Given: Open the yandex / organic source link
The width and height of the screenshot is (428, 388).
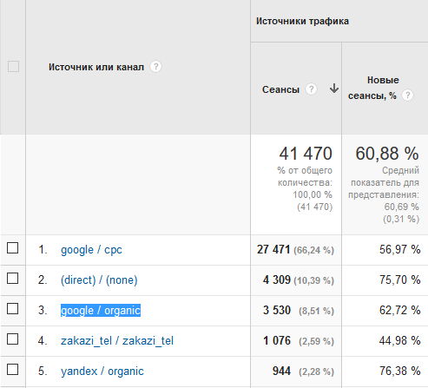Looking at the screenshot, I should click(102, 372).
